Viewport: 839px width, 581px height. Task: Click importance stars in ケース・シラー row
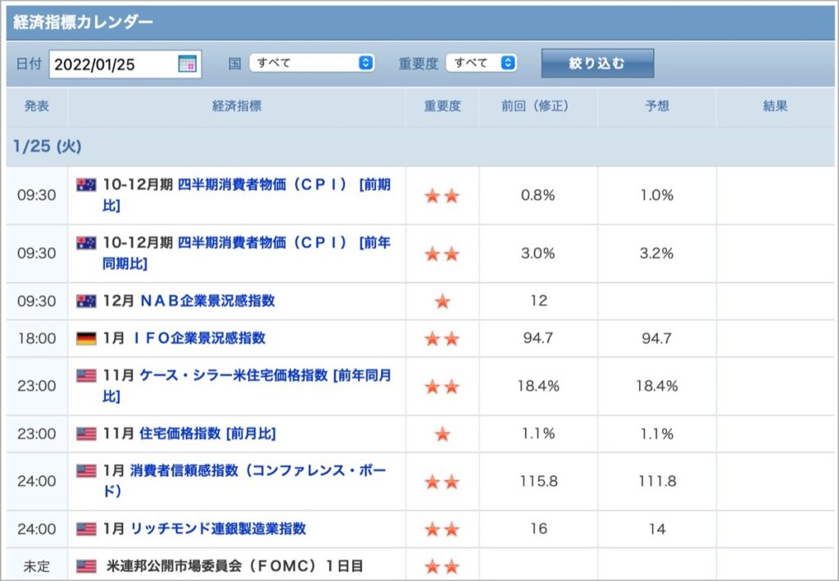[442, 386]
